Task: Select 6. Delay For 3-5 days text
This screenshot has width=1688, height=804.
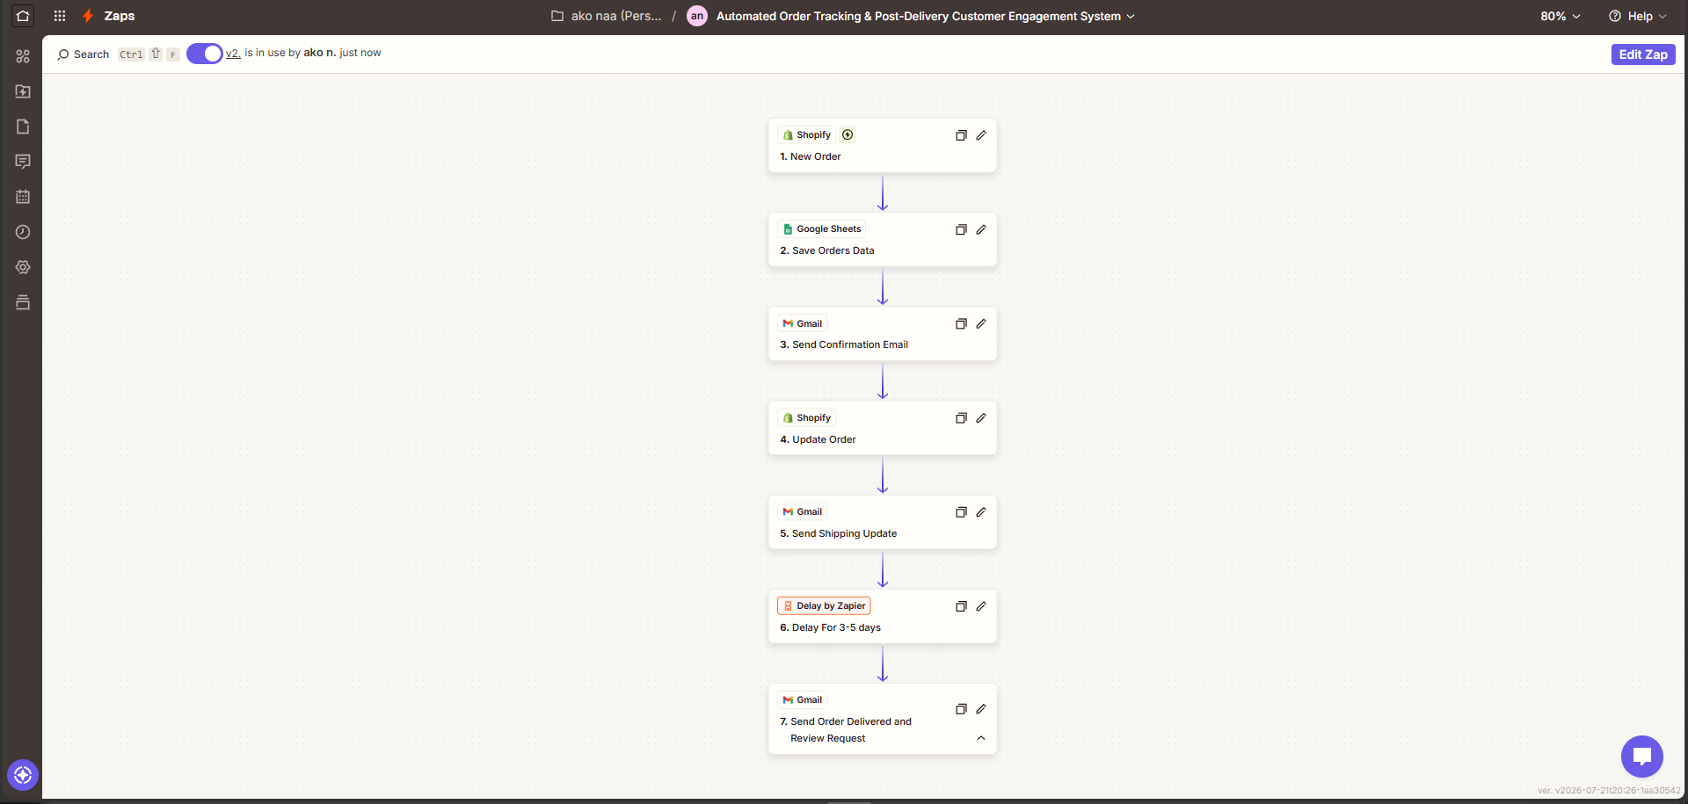Action: (x=830, y=627)
